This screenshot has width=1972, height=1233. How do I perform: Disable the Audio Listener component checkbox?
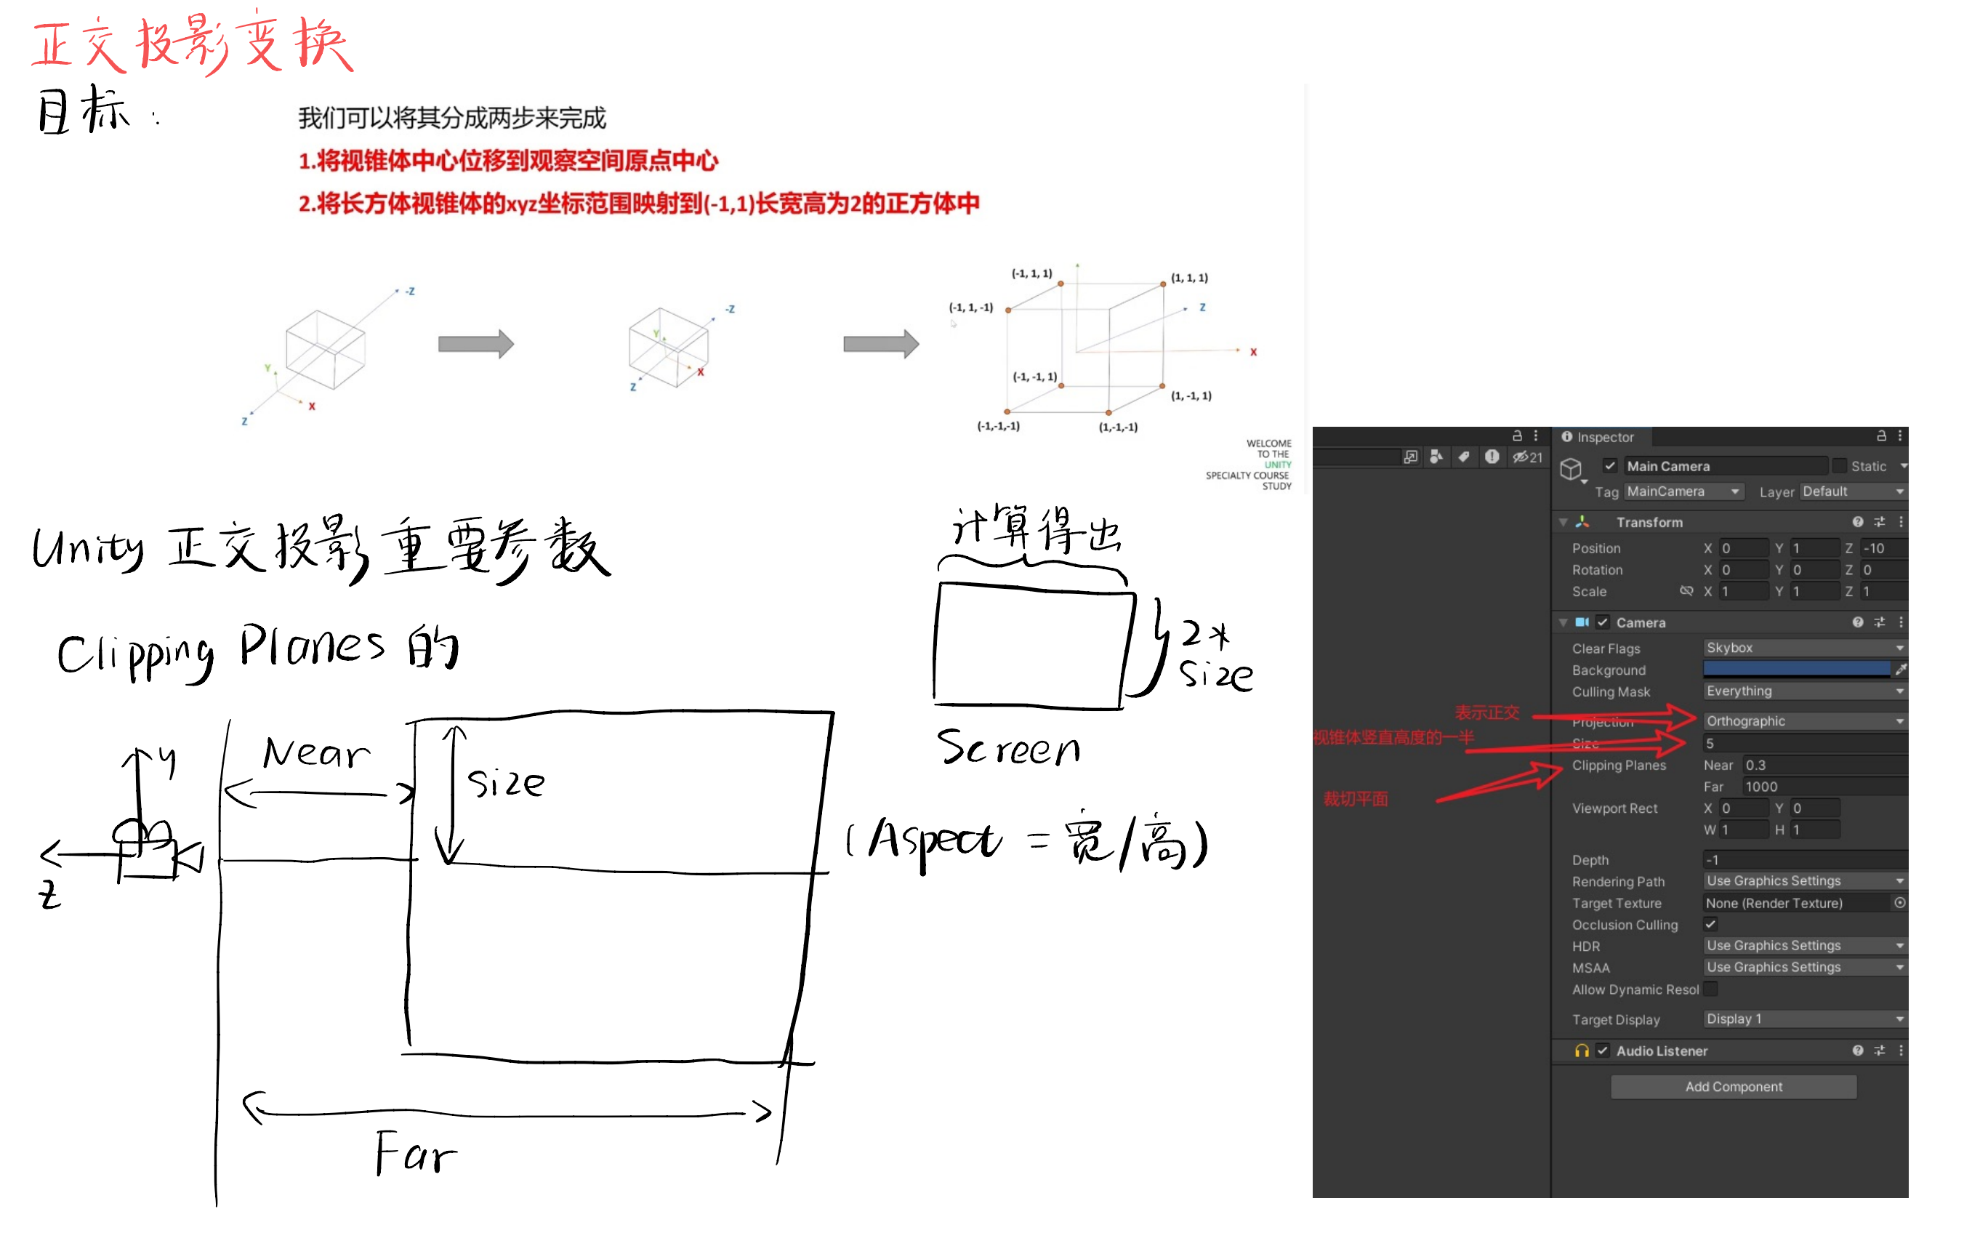click(x=1602, y=1051)
